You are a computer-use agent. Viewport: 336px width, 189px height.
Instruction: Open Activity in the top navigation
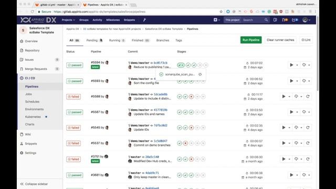click(97, 20)
